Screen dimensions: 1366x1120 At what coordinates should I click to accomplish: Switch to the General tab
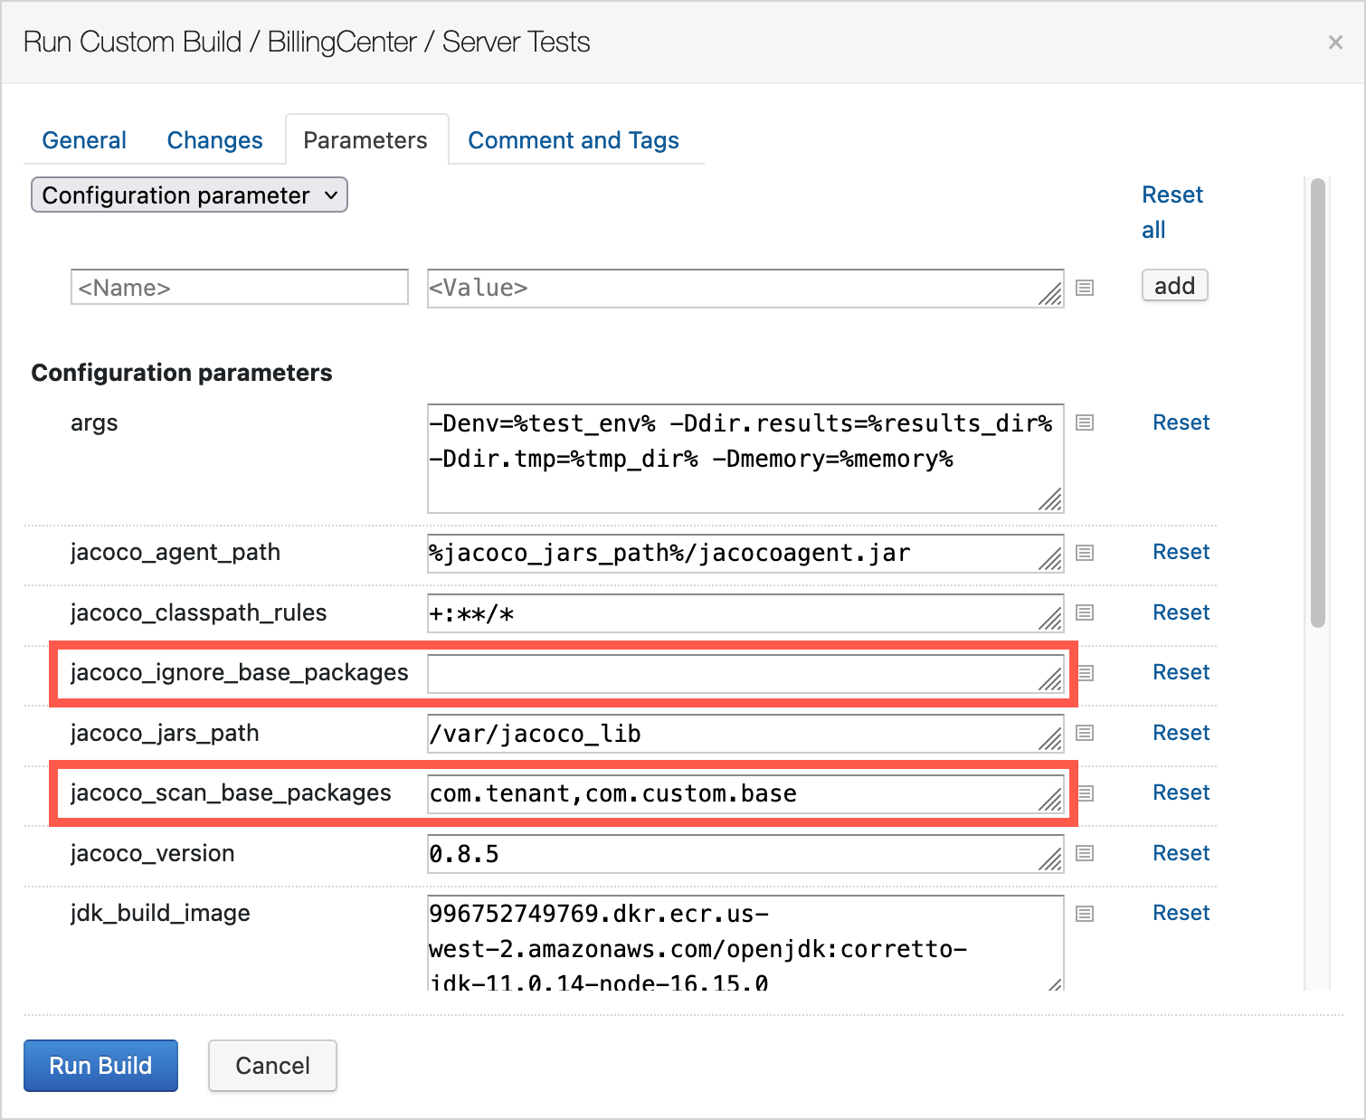84,140
